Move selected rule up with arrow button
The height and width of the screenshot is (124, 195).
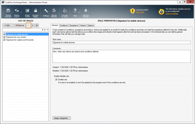point(28,25)
